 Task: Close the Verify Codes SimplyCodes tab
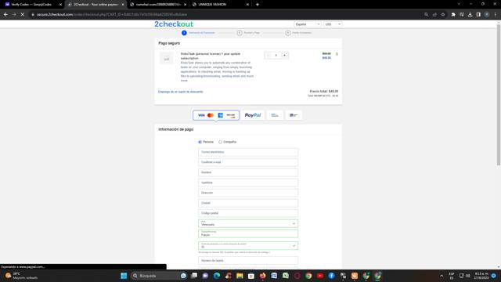[60, 5]
